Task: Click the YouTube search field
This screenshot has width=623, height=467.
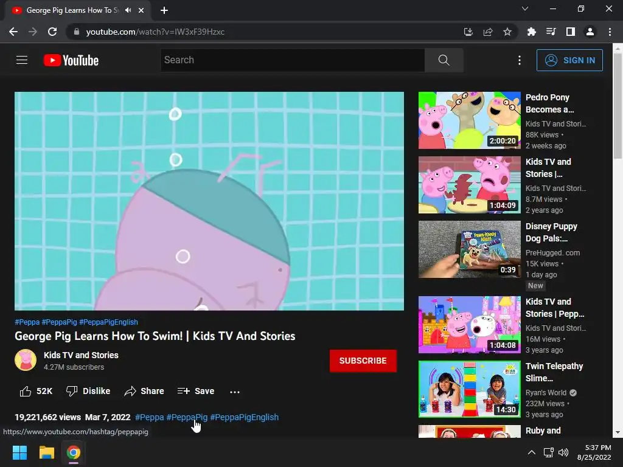Action: (293, 60)
